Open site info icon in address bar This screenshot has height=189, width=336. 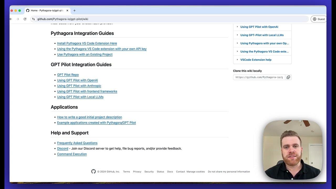click(x=33, y=19)
